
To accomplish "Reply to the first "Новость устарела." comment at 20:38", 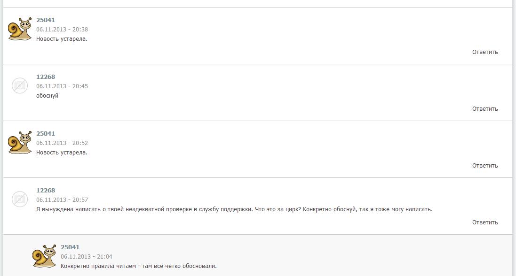I will click(x=485, y=52).
